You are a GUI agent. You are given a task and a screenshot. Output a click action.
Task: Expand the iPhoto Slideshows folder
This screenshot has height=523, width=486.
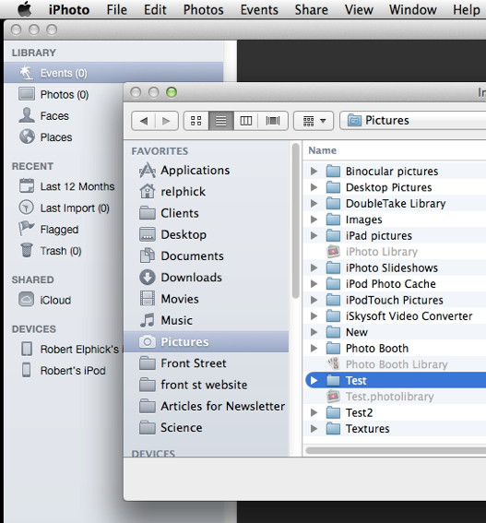pos(314,267)
